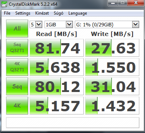Viewport: 145px width, 133px height.
Task: Expand the drive G: selection dropdown
Action: 136,25
